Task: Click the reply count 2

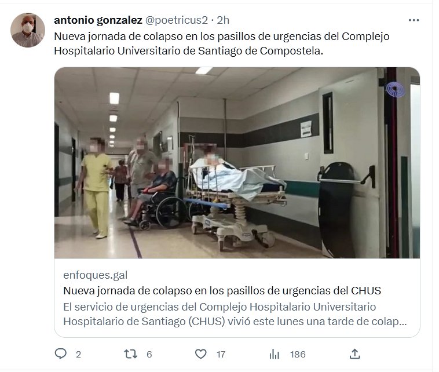Action: 78,355
